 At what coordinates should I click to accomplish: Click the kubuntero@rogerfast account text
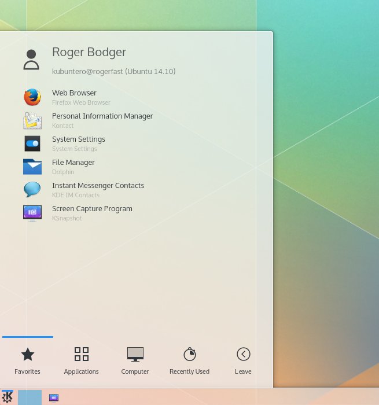113,72
